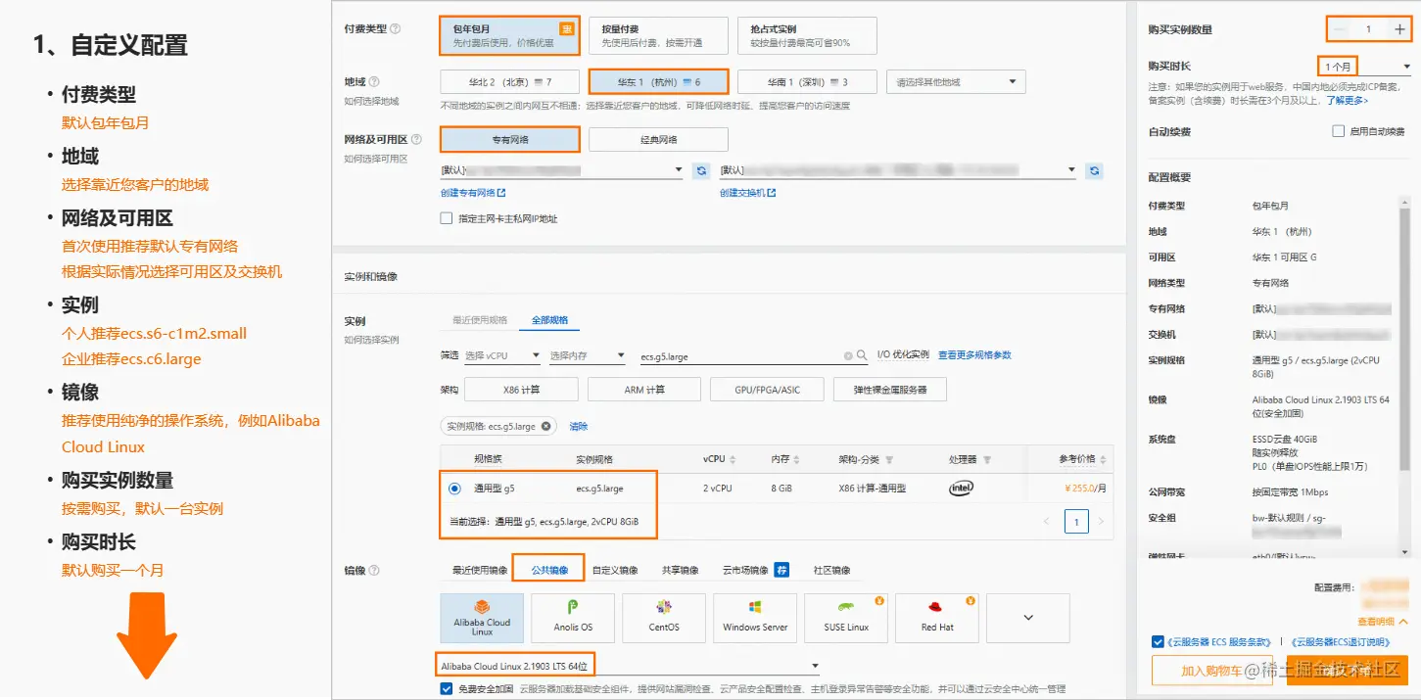Screen dimensions: 1421x700
Task: Choose 按量付费 billing type
Action: click(658, 36)
